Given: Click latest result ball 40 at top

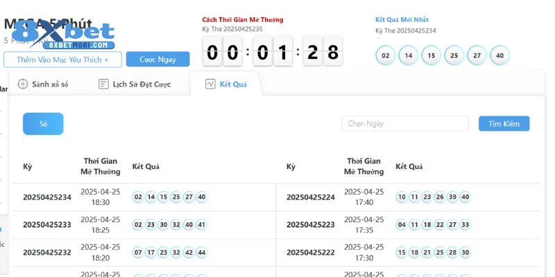Looking at the screenshot, I should pyautogui.click(x=499, y=55).
